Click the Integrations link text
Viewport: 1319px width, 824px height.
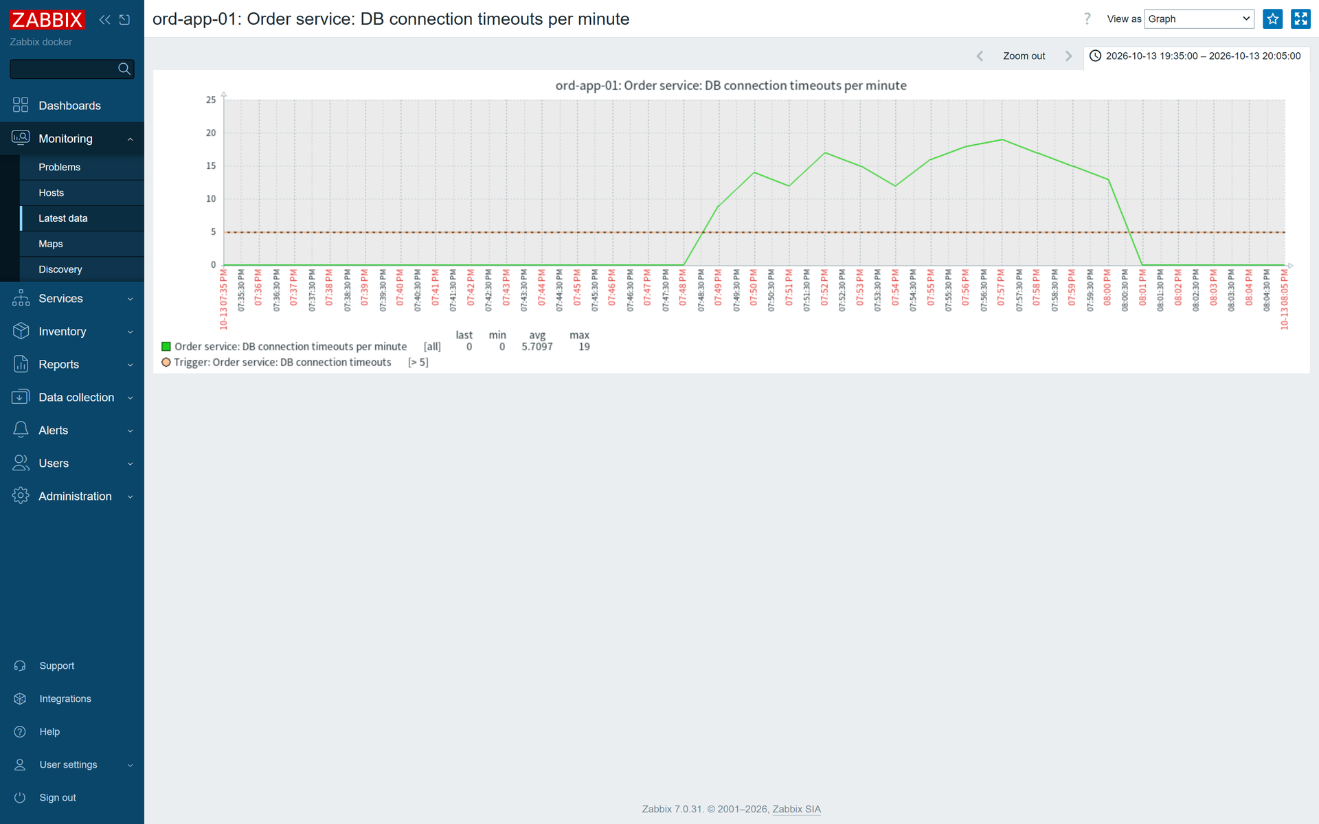click(x=65, y=698)
